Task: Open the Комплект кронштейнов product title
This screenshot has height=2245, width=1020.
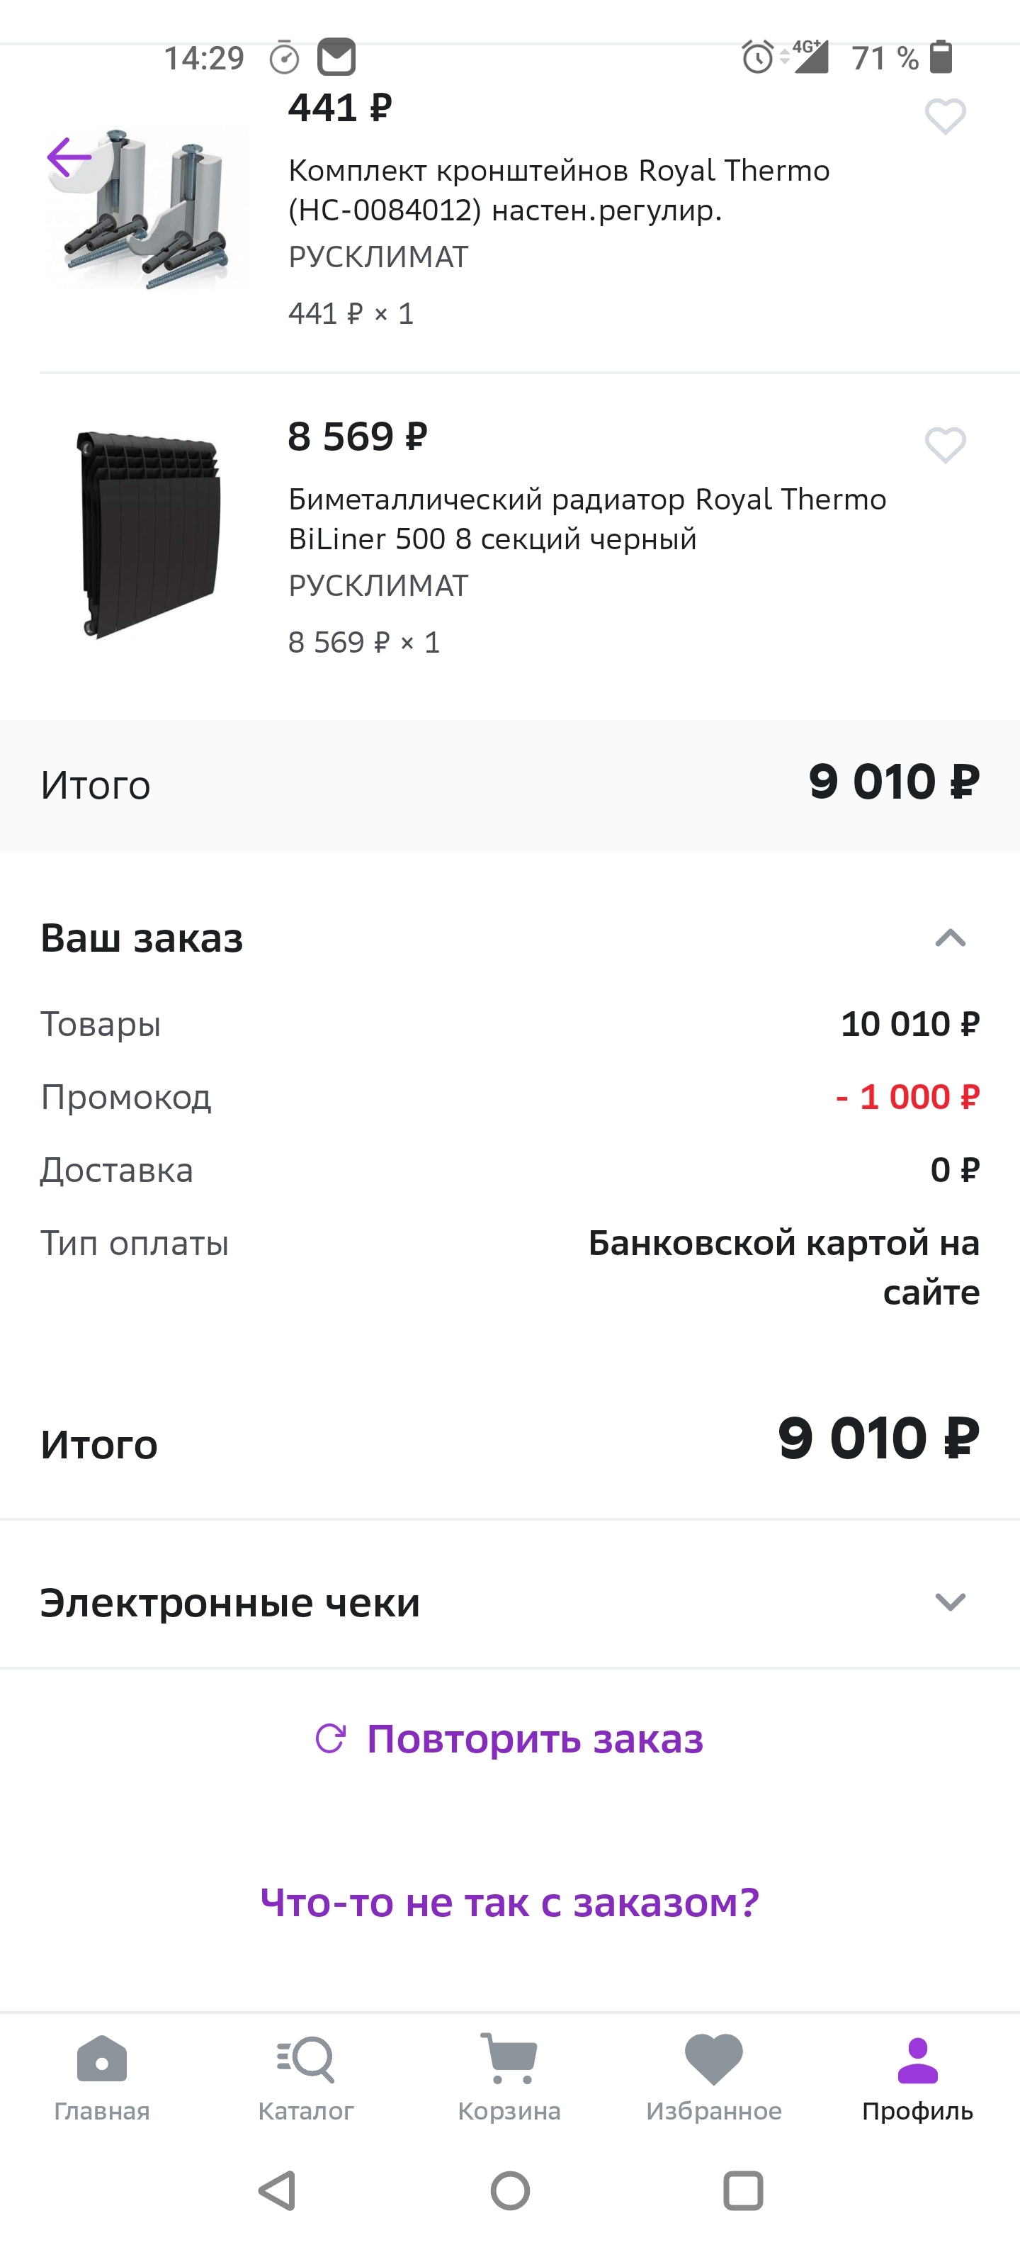Action: coord(558,190)
